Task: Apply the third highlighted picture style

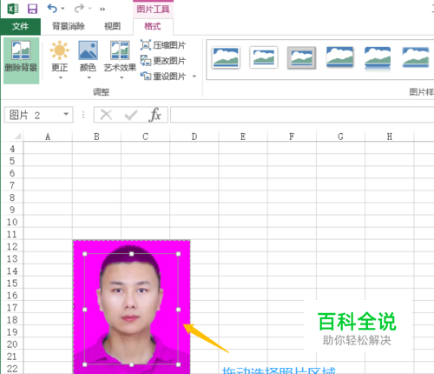Action: (301, 57)
